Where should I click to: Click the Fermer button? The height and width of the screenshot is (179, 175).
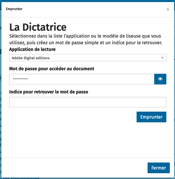159,168
